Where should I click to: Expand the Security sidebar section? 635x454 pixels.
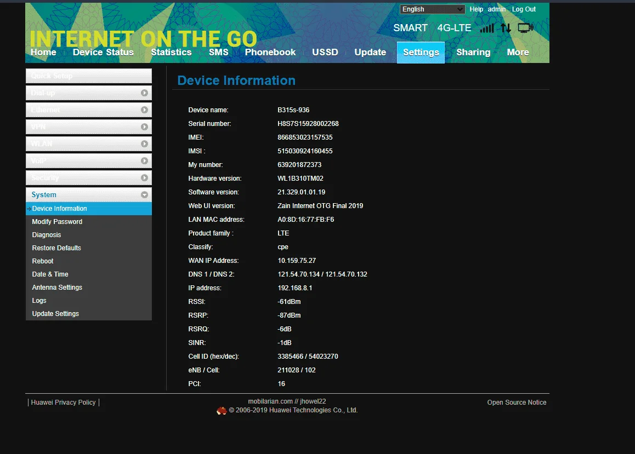(x=89, y=178)
